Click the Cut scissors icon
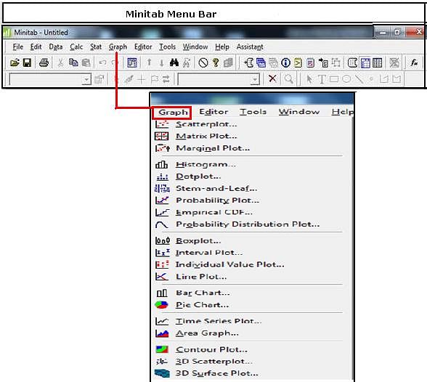The image size is (427, 382). pyautogui.click(x=60, y=63)
